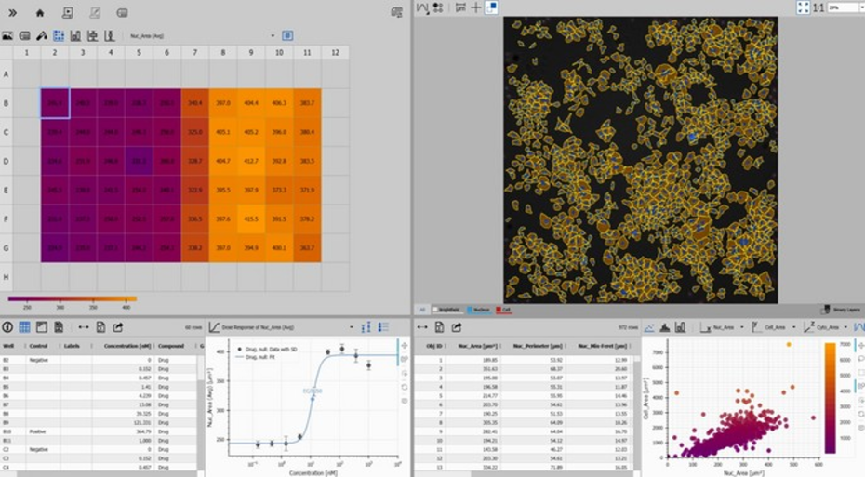Toggle the Nucleus binary layer
This screenshot has height=477, width=865.
click(479, 310)
